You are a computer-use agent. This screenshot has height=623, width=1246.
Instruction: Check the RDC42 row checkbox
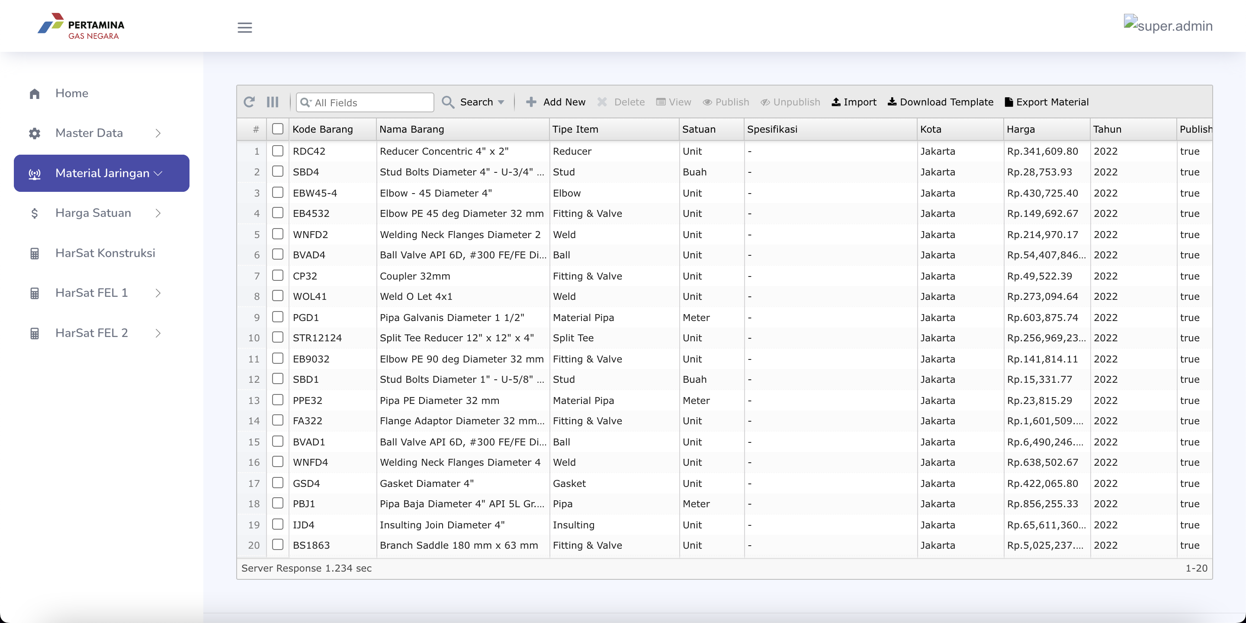278,151
